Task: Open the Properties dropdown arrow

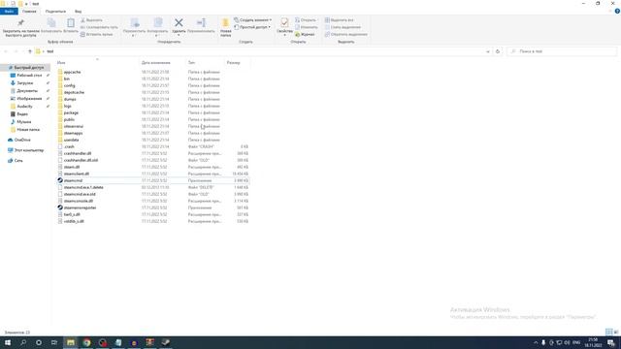Action: (284, 36)
